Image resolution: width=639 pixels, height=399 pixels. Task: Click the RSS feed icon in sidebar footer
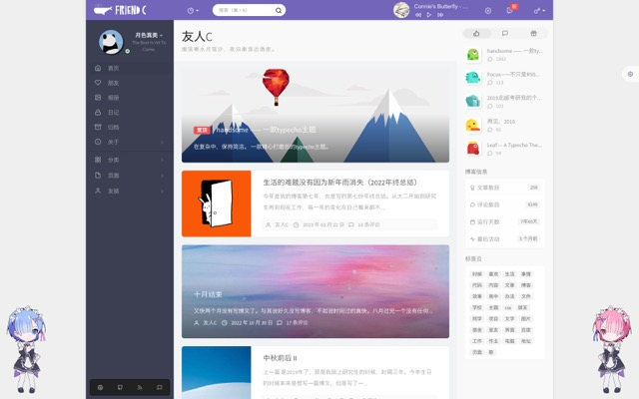click(139, 387)
